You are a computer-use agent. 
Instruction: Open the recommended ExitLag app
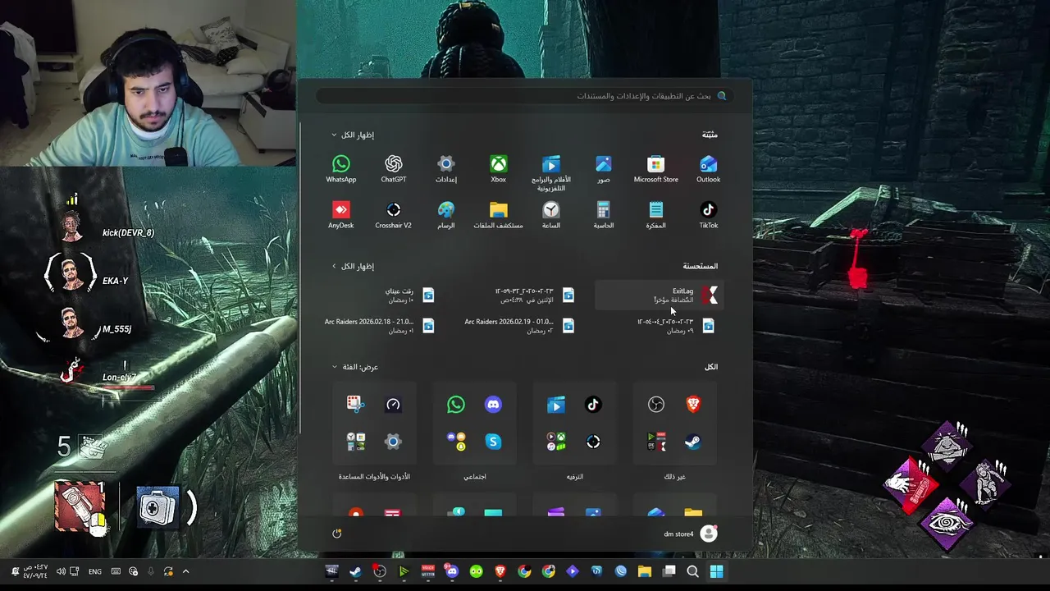(x=658, y=295)
